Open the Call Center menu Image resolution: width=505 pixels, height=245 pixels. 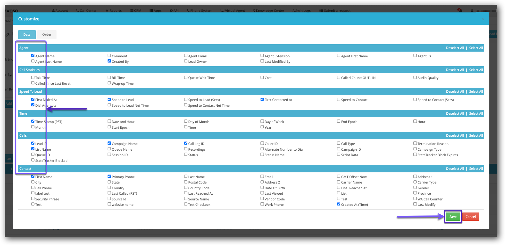coord(86,11)
